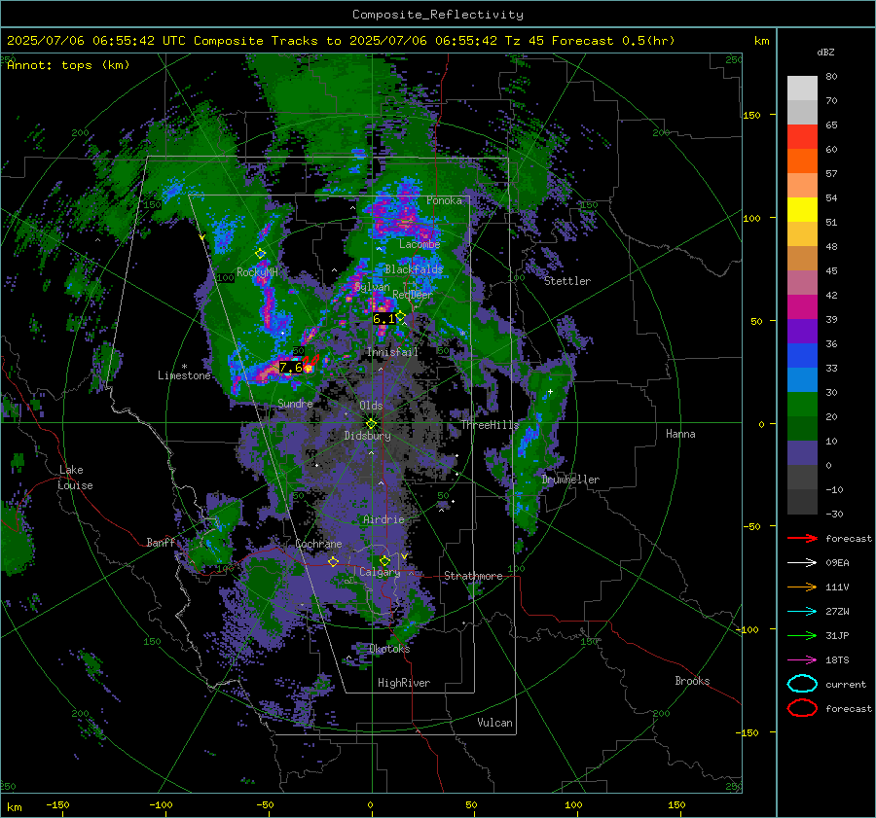
Task: Click the Lacombe city label
Action: tap(420, 244)
